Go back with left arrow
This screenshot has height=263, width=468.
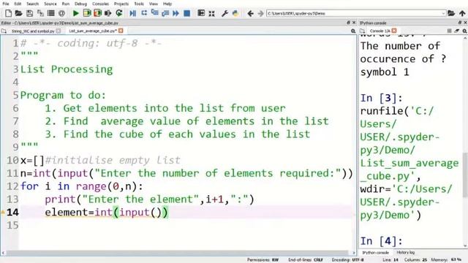[x=250, y=13]
